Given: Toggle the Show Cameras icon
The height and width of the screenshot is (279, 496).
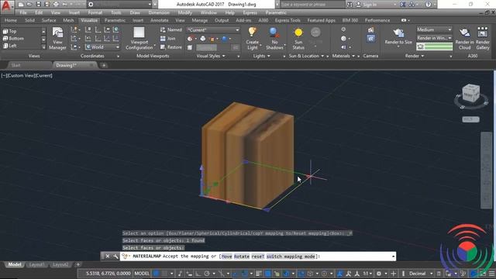Looking at the screenshot, I should click(x=370, y=39).
